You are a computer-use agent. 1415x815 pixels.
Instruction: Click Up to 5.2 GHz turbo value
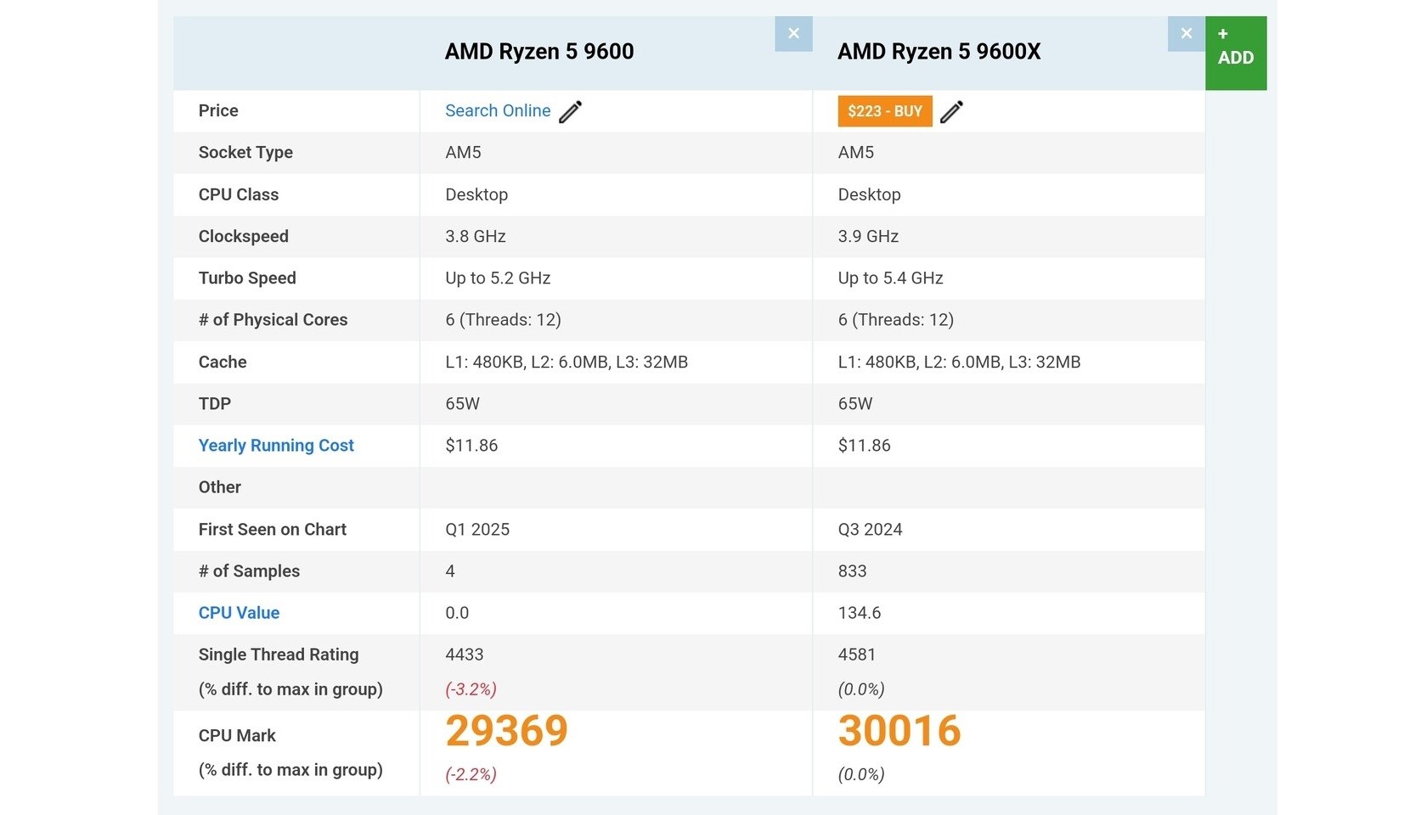(x=498, y=278)
